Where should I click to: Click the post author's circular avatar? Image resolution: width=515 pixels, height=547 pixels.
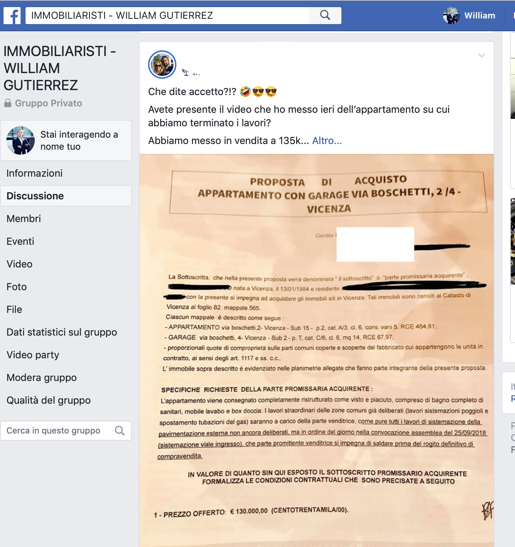coord(162,65)
